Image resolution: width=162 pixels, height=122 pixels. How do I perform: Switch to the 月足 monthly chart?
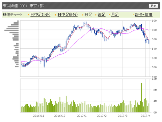click(x=115, y=15)
